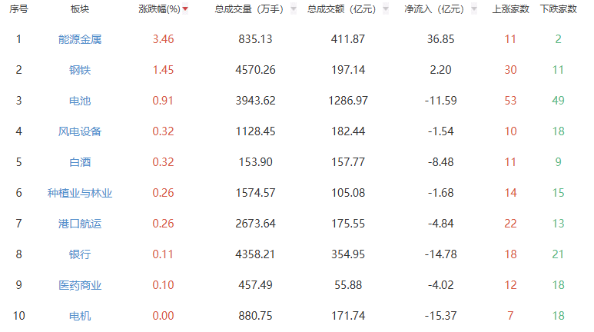Viewport: 594px width, 332px height.
Task: Open the 钢铁 sector link
Action: click(x=79, y=70)
